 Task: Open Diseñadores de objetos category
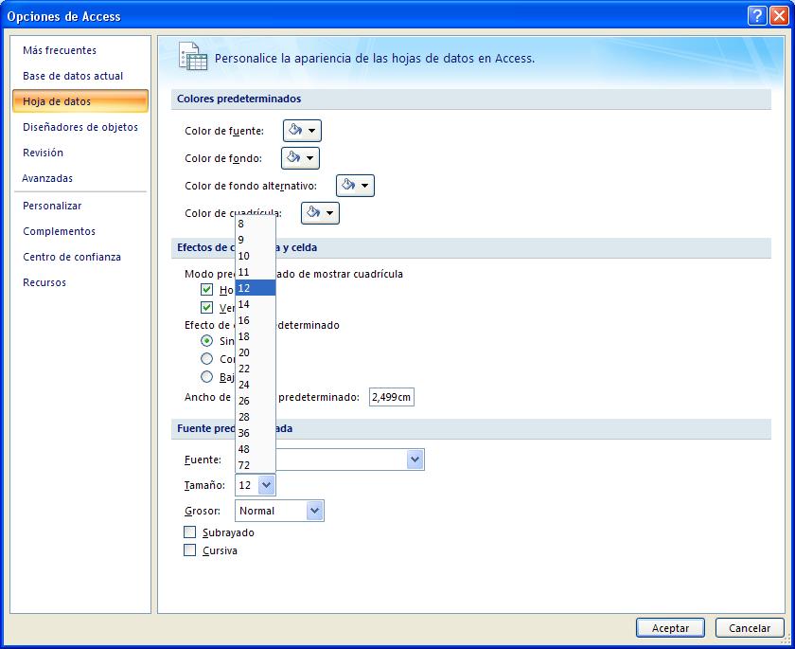(80, 127)
